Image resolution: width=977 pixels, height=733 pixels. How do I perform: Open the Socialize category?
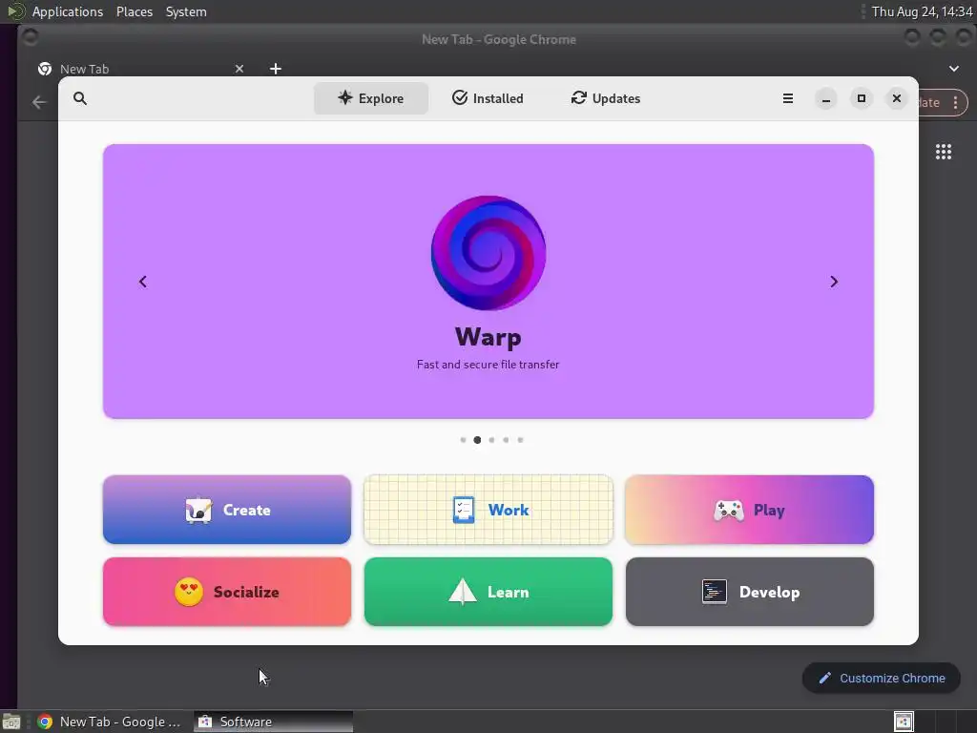click(227, 592)
